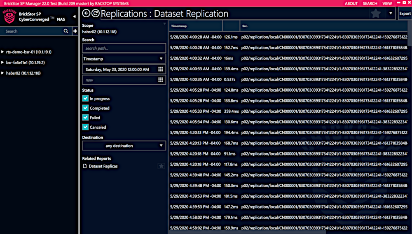Click the 145.2ms duration cell
This screenshot has height=234, width=412.
tap(231, 175)
